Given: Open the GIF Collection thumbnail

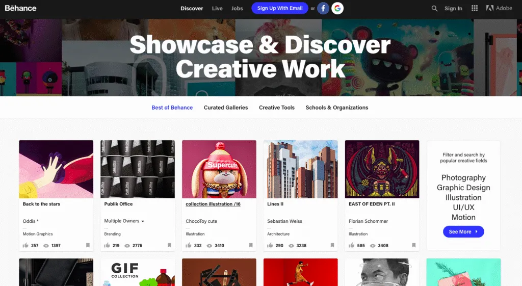Looking at the screenshot, I should pyautogui.click(x=138, y=272).
